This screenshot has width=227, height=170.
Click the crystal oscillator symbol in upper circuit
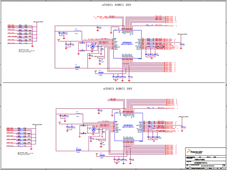[92, 46]
